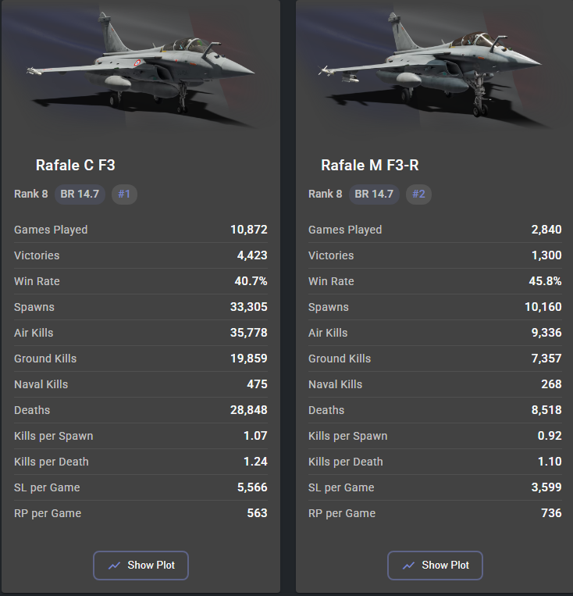Click the Show Plot chart icon for Rafale M F3-R

pos(409,566)
